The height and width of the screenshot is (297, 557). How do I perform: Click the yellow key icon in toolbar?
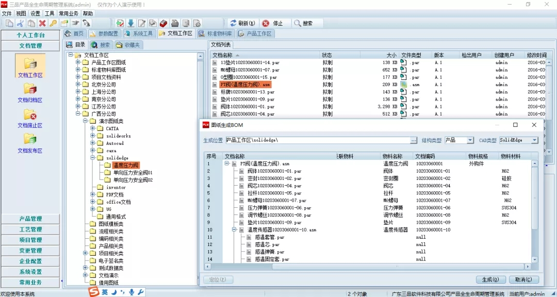click(x=53, y=23)
